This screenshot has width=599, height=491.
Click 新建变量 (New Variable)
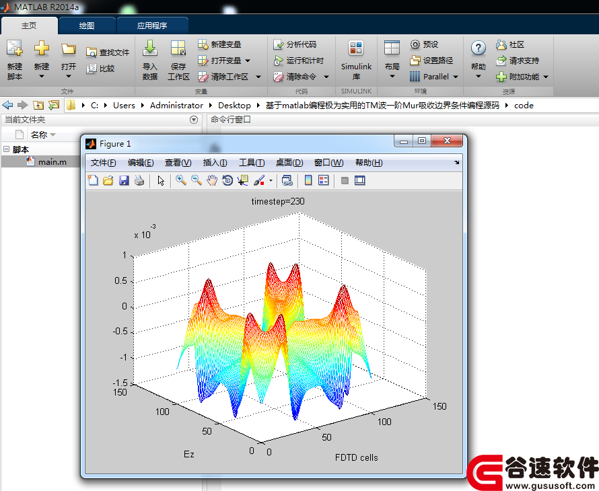219,44
